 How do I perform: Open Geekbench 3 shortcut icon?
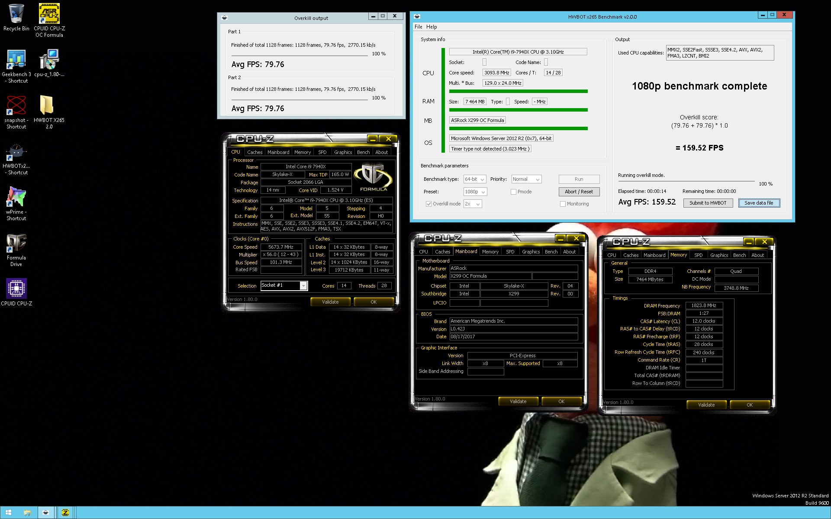(x=16, y=66)
